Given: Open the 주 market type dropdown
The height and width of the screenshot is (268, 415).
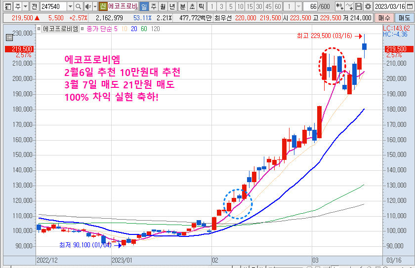Looking at the screenshot, I should coord(25,6).
